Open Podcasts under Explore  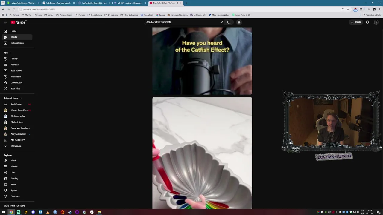pyautogui.click(x=17, y=196)
